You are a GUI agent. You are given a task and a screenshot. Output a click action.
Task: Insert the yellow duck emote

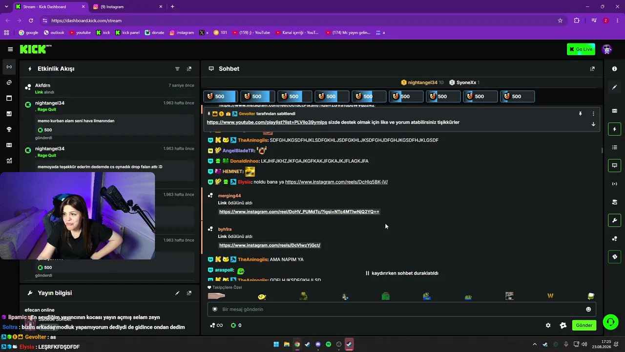262,296
